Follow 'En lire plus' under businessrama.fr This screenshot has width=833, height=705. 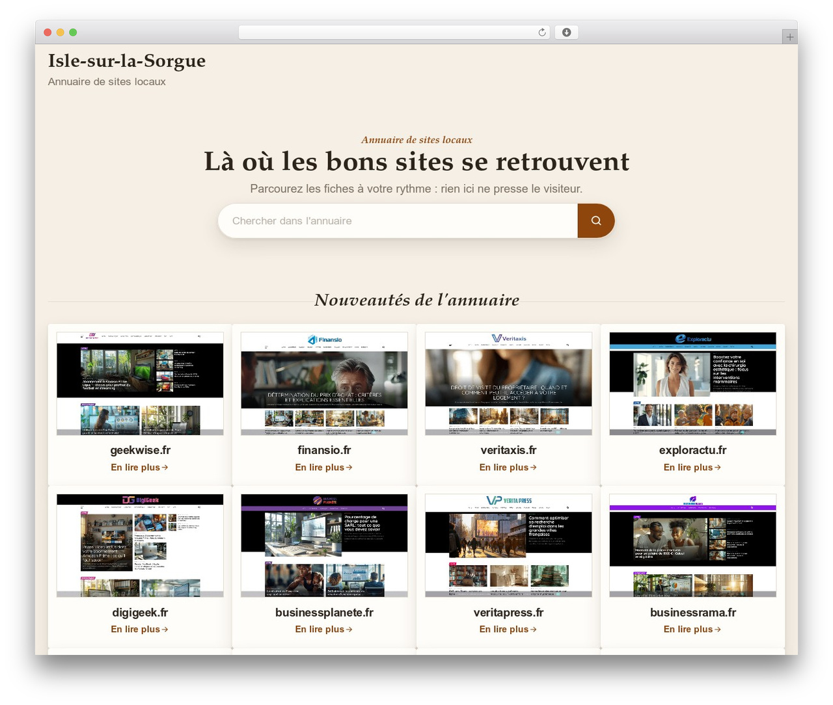692,629
